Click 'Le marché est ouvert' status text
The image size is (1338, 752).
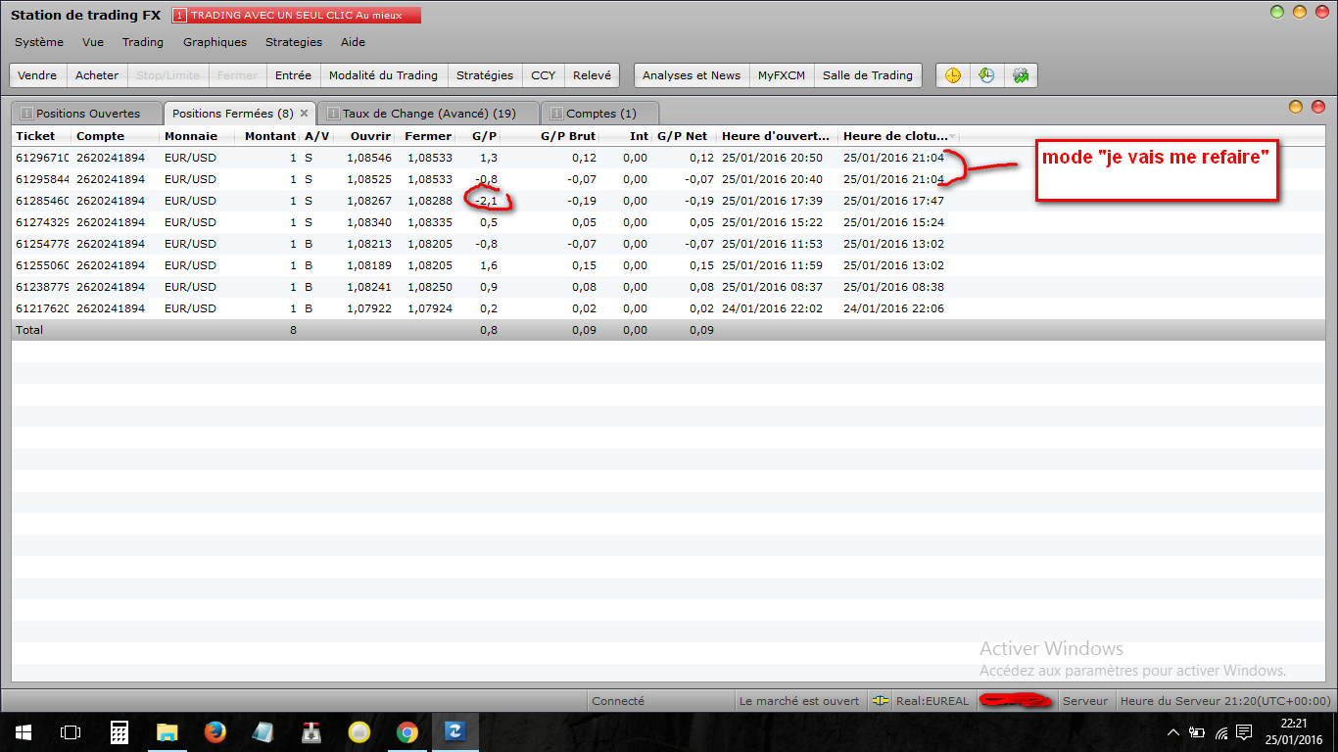(x=799, y=701)
